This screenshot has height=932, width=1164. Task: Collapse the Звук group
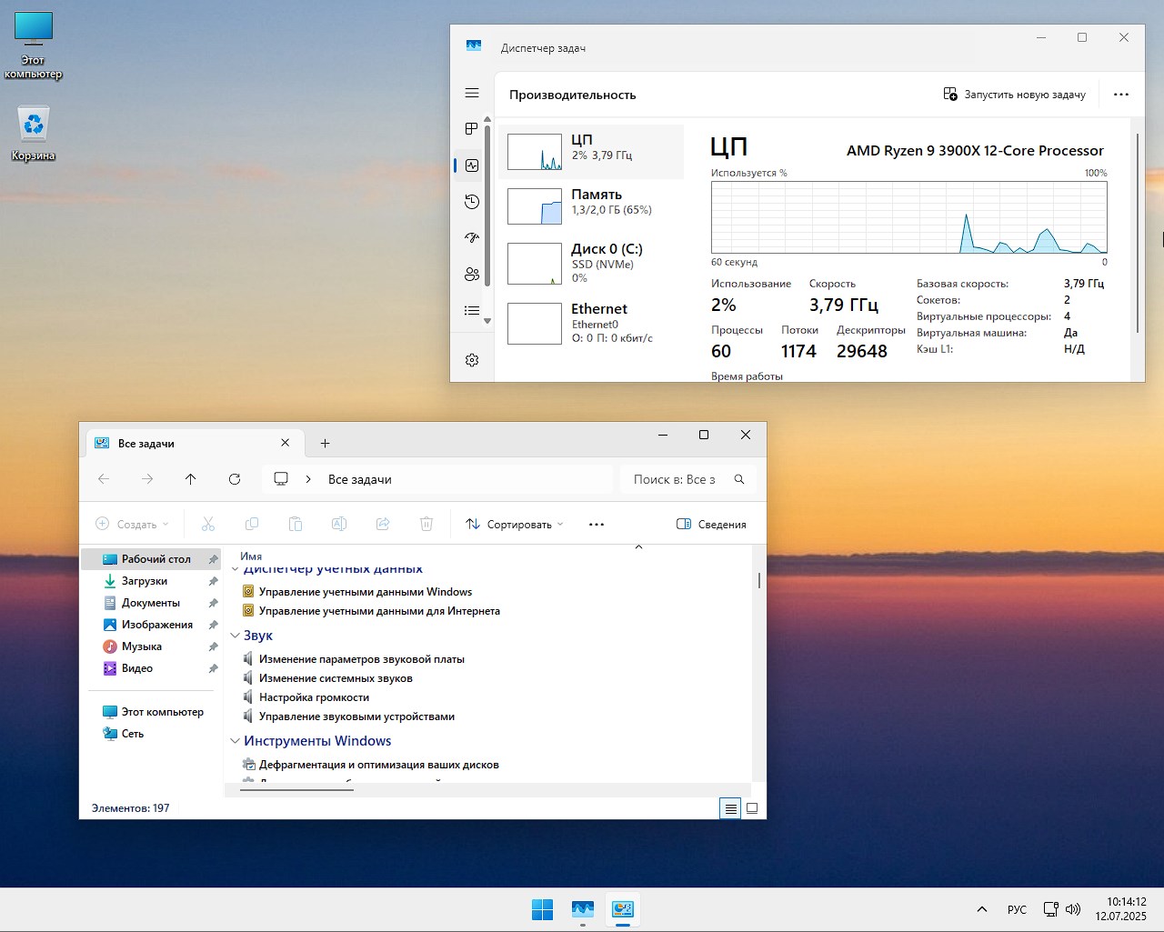(235, 636)
